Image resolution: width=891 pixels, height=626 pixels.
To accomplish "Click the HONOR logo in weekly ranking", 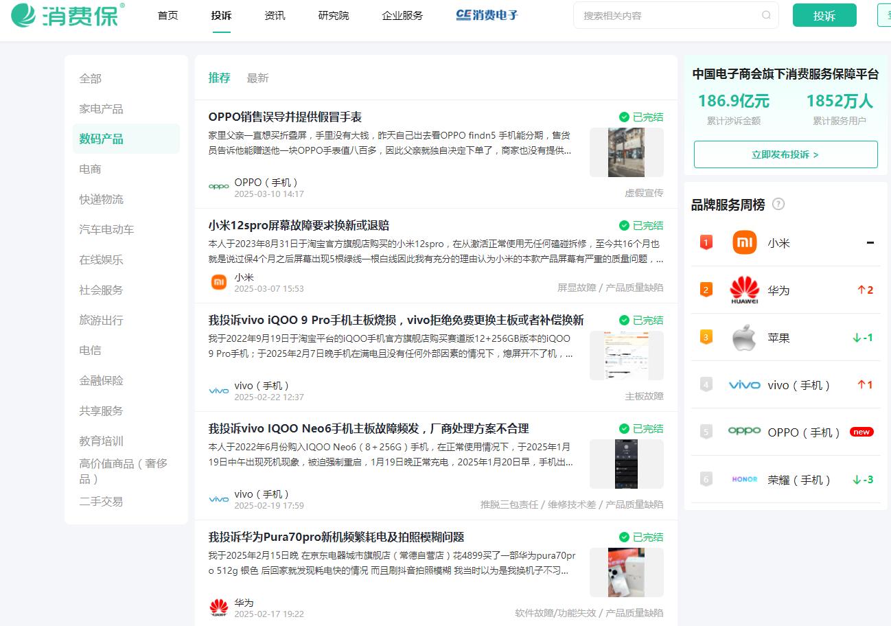I will point(744,479).
